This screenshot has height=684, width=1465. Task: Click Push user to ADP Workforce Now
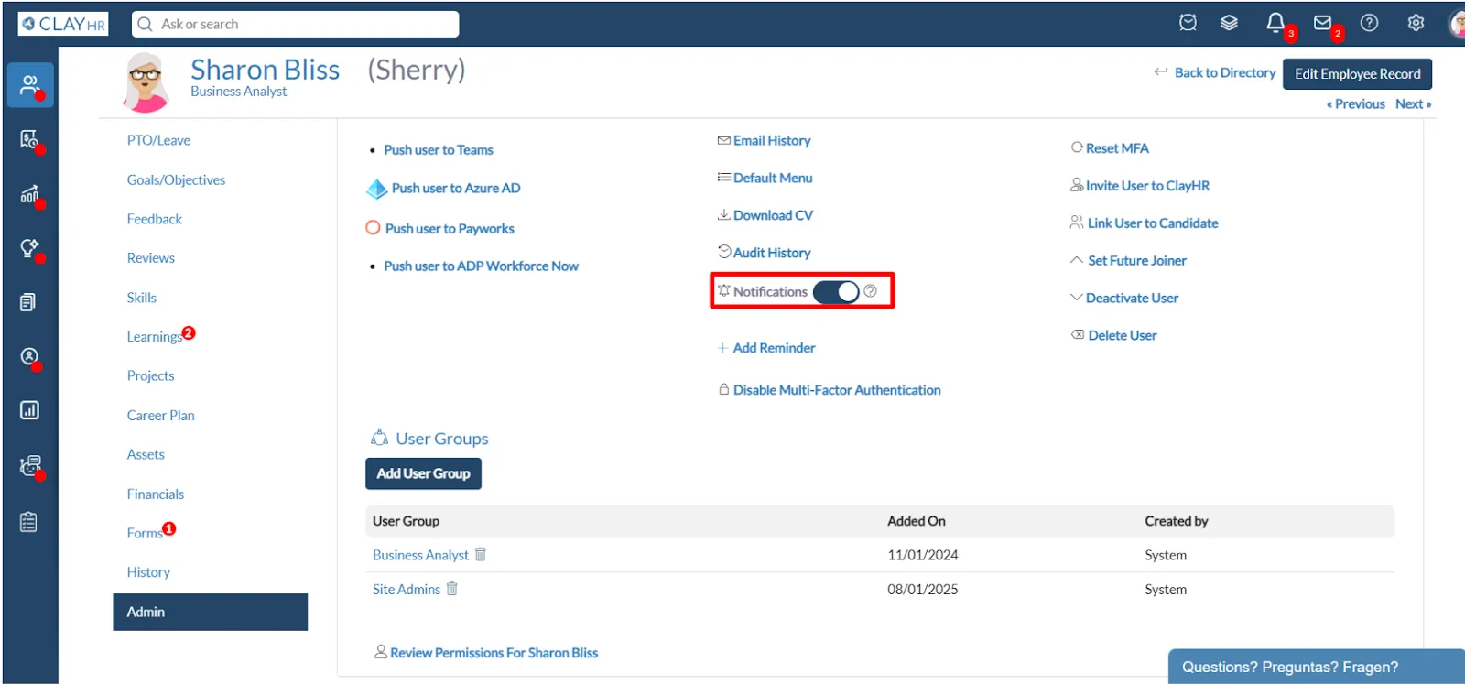pos(481,266)
